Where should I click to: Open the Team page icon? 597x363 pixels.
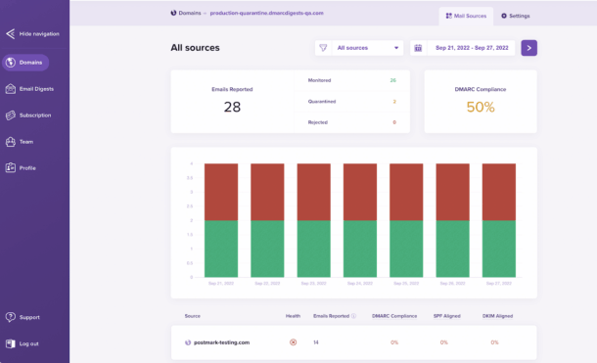coord(11,142)
